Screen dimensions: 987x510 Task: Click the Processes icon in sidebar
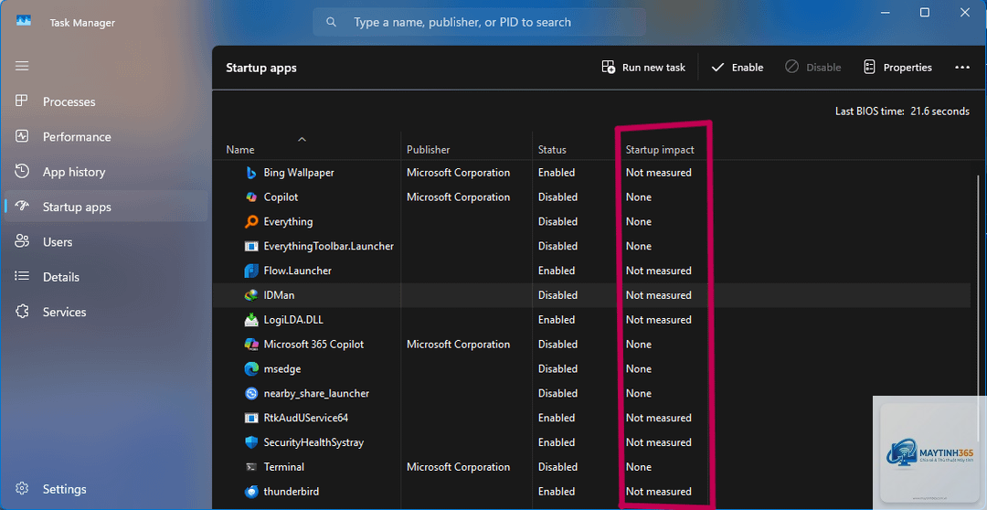22,101
